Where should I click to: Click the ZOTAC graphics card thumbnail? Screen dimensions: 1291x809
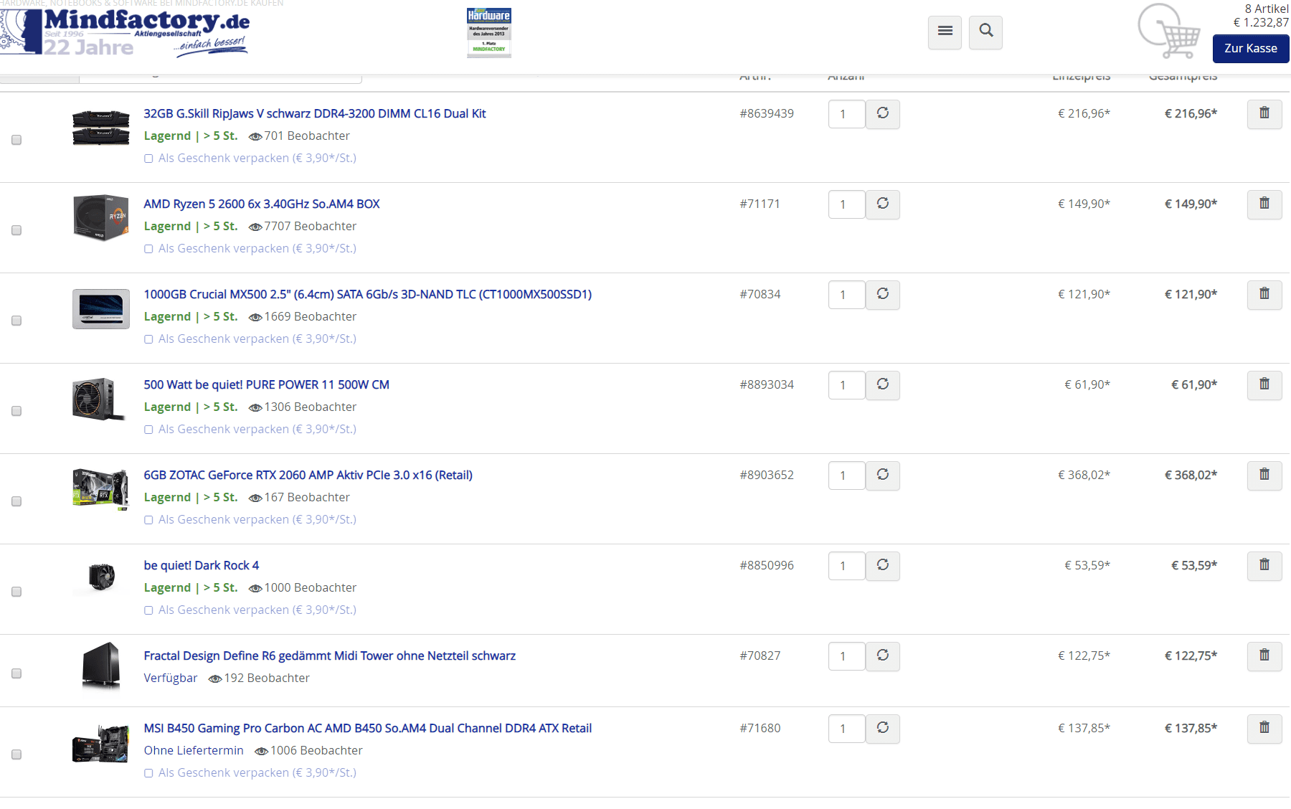(x=101, y=489)
